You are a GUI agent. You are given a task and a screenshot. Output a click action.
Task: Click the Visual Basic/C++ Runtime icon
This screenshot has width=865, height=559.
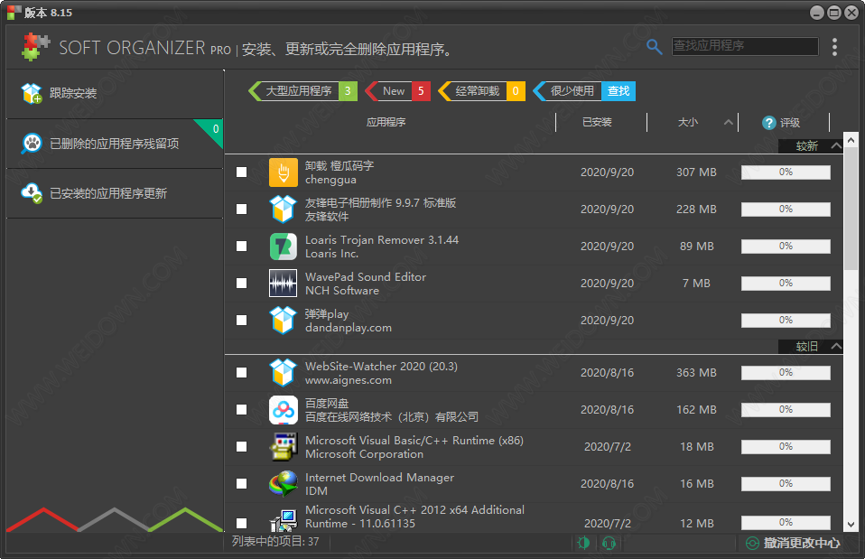point(283,446)
